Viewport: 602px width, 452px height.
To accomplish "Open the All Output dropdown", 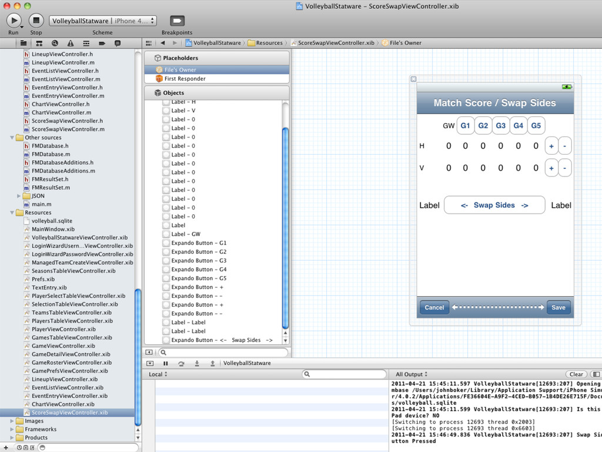I will tap(411, 374).
